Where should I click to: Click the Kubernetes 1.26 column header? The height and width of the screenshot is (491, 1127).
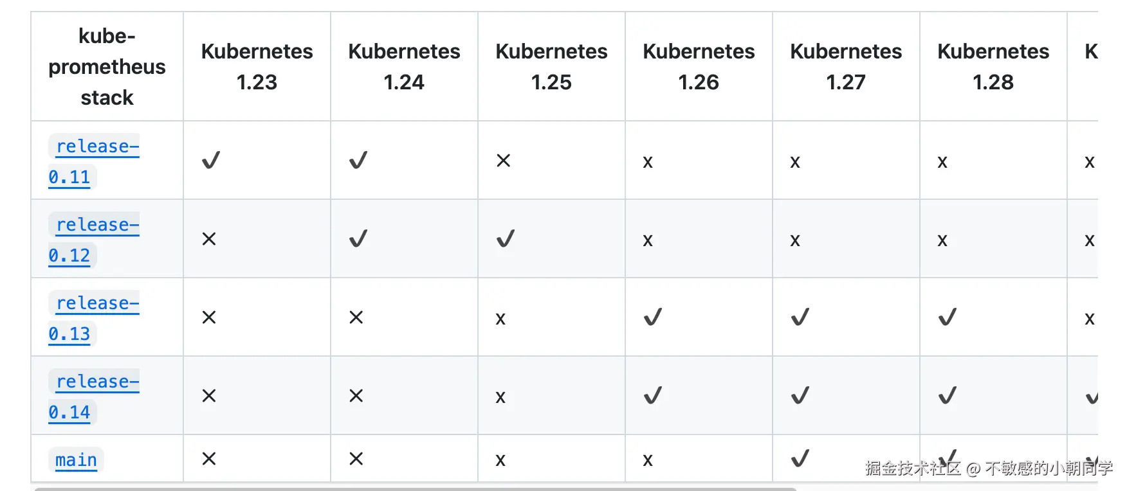click(699, 67)
